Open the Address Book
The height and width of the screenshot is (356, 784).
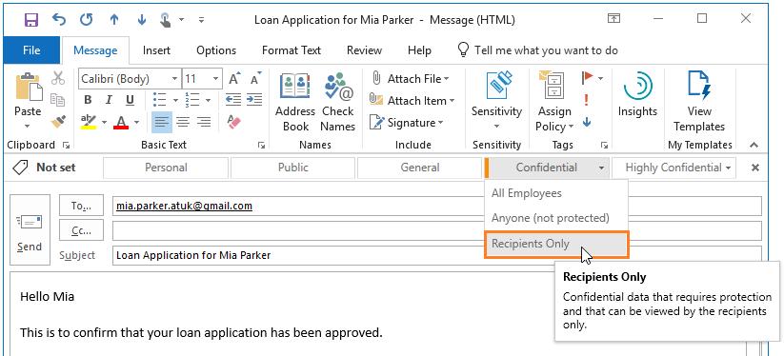click(x=295, y=102)
